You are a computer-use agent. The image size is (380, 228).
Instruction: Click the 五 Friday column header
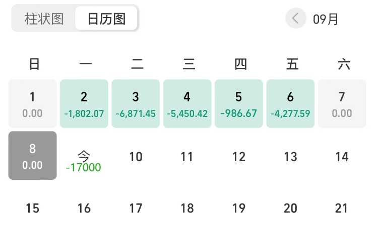point(292,64)
